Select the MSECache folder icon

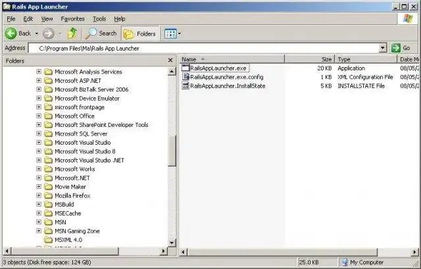48,214
